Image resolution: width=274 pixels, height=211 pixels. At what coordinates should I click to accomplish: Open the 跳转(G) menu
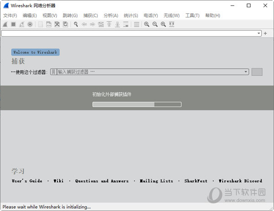pyautogui.click(x=70, y=16)
